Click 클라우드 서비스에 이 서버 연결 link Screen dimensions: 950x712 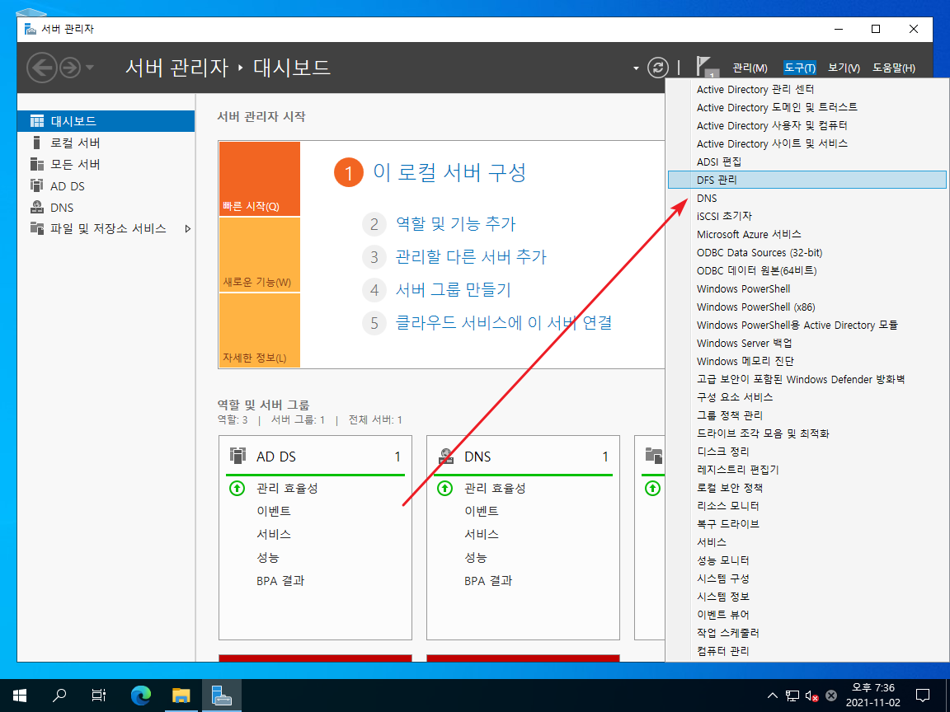[x=504, y=323]
